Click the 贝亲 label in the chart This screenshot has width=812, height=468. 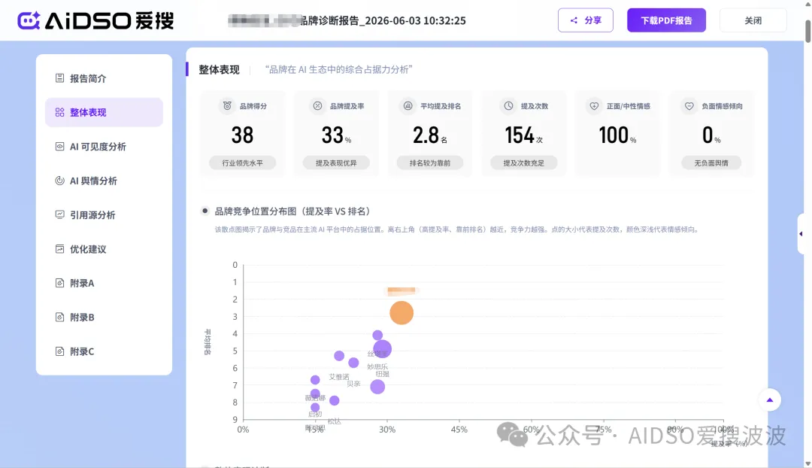tap(353, 384)
